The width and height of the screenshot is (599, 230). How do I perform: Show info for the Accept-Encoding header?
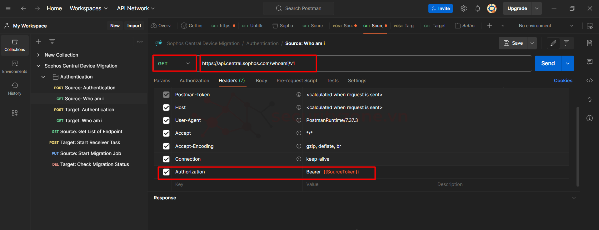click(299, 146)
